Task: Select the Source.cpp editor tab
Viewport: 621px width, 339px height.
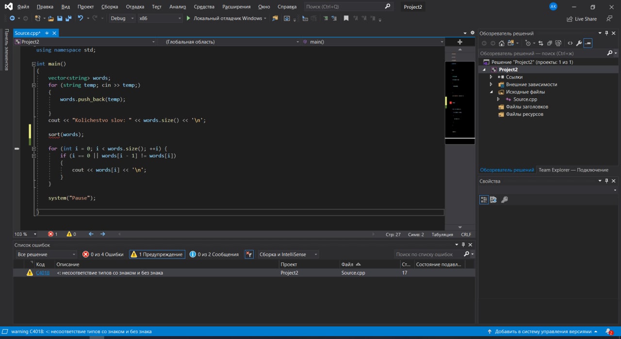Action: 27,33
